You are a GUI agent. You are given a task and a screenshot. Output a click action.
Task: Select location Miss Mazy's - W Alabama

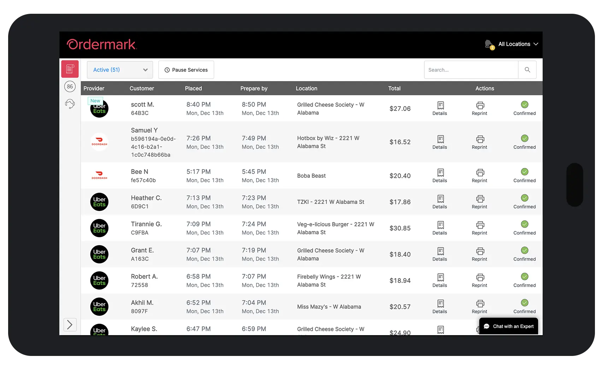[329, 307]
